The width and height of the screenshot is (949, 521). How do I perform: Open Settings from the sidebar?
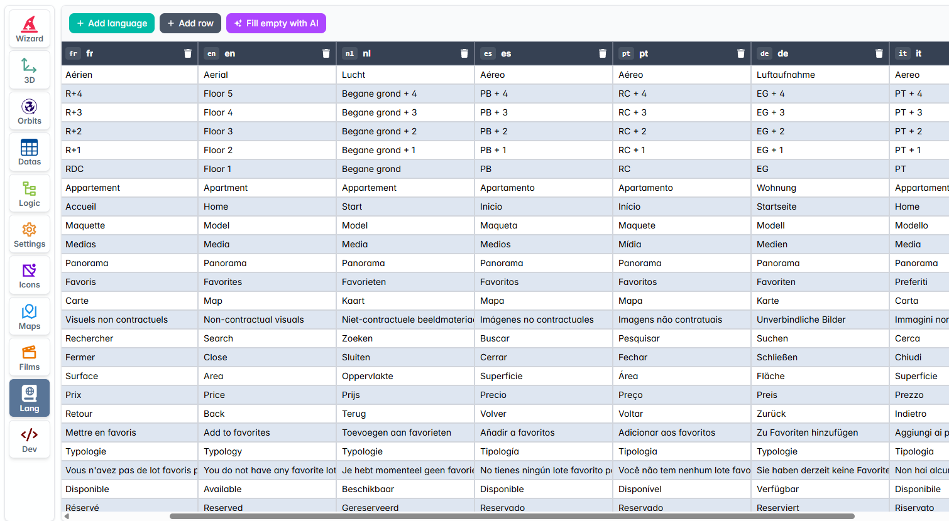[x=30, y=234]
